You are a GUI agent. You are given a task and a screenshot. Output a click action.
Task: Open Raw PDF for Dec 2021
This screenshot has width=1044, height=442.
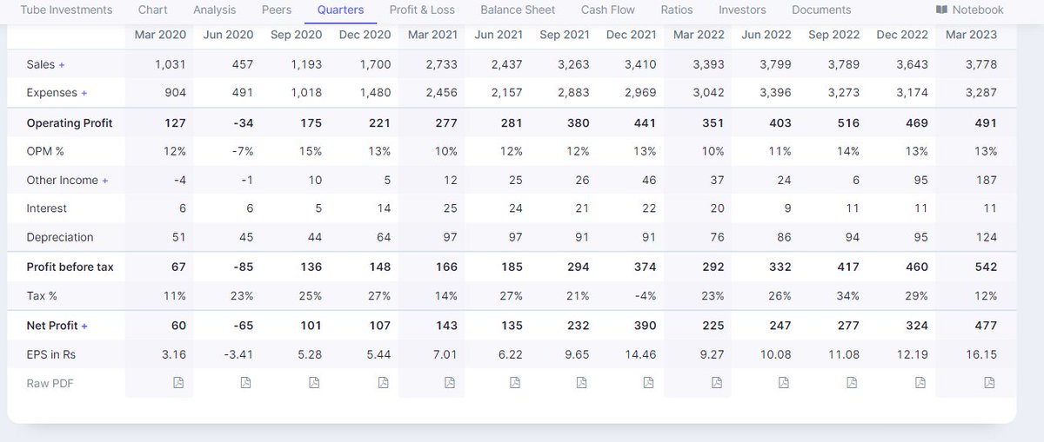pyautogui.click(x=648, y=383)
